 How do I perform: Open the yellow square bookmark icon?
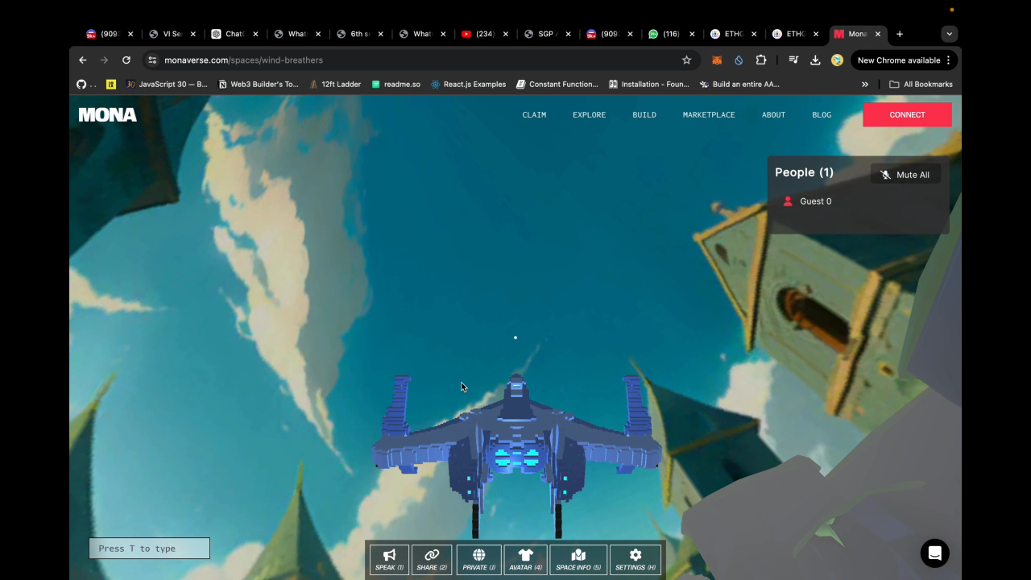111,84
